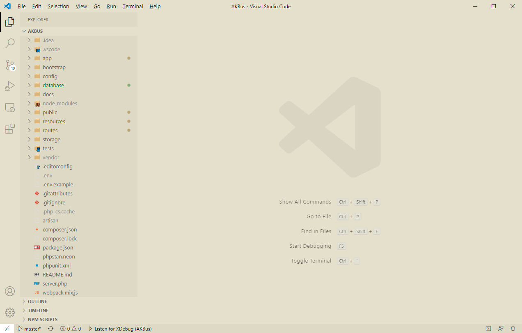This screenshot has height=333, width=522.
Task: Open the Run and Debug view
Action: click(x=10, y=86)
